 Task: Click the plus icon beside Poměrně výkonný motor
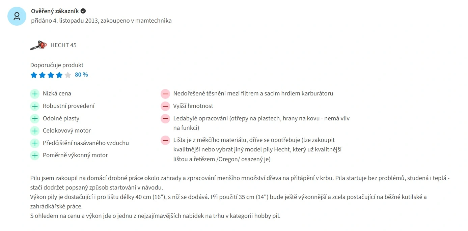[x=35, y=155]
